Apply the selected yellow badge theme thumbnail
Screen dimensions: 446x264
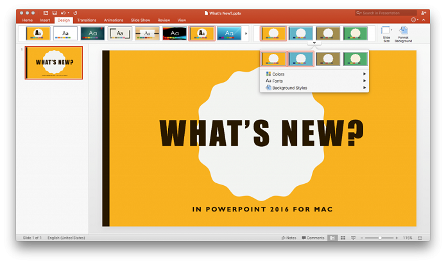pos(202,33)
